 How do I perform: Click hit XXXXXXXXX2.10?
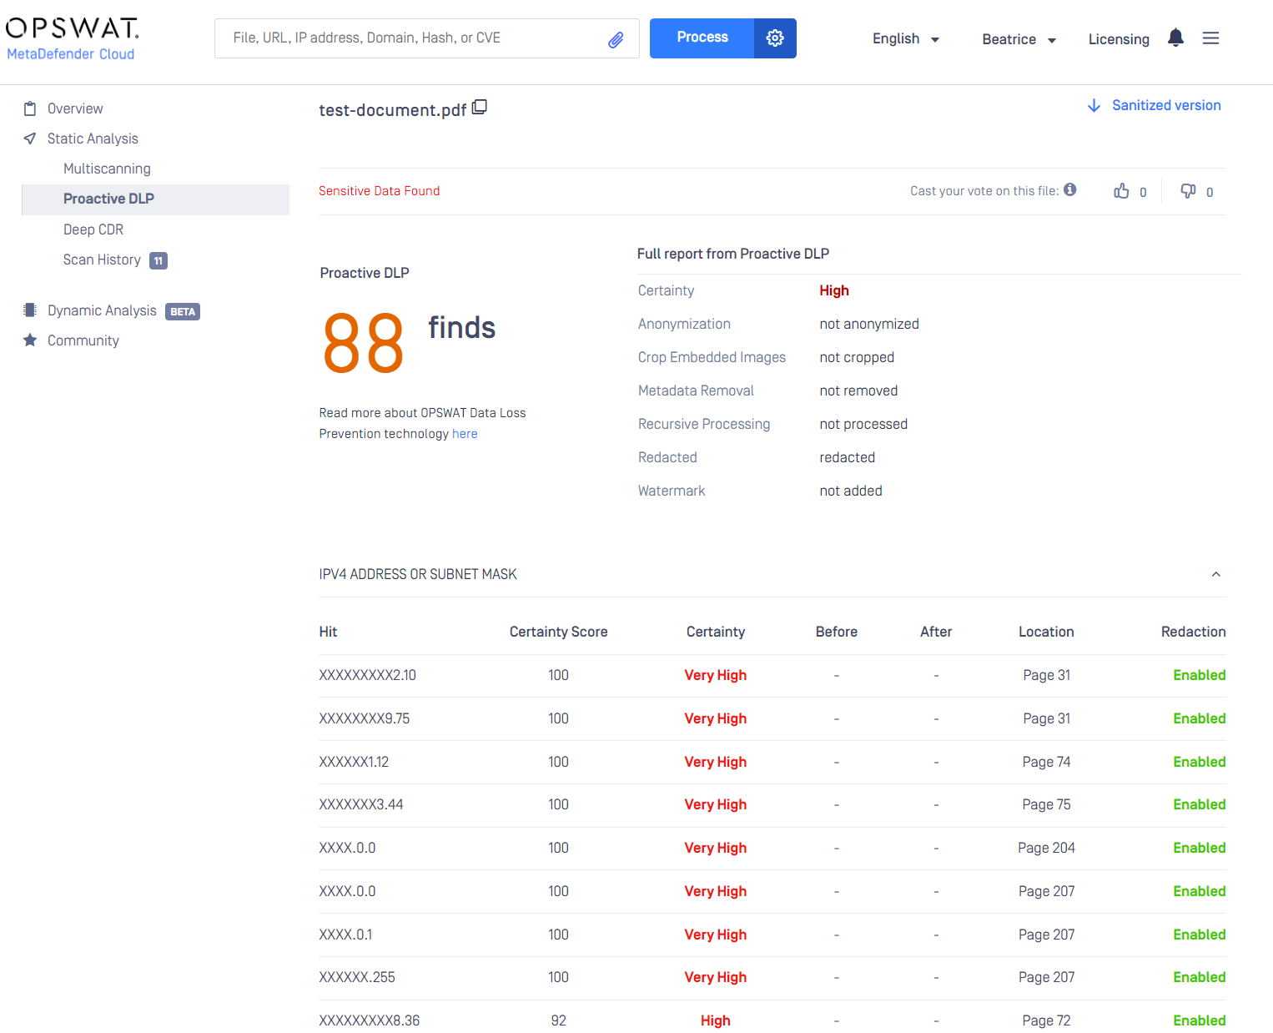coord(367,675)
